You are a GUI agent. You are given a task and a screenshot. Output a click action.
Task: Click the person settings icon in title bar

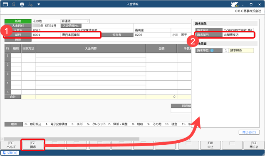(x=30, y=4)
